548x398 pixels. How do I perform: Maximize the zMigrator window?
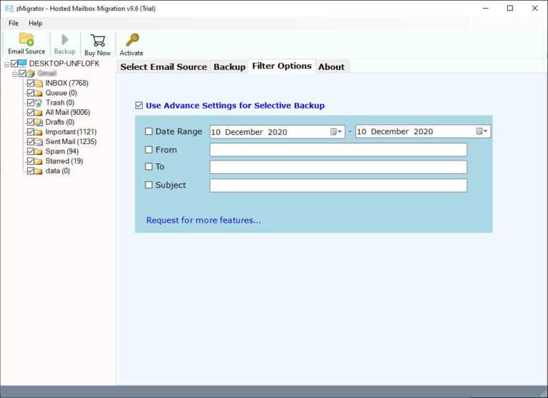click(510, 8)
